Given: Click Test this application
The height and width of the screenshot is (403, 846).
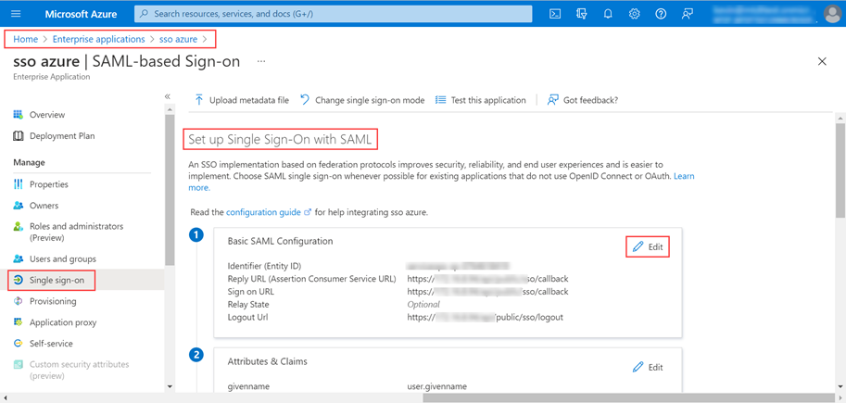Looking at the screenshot, I should [480, 100].
